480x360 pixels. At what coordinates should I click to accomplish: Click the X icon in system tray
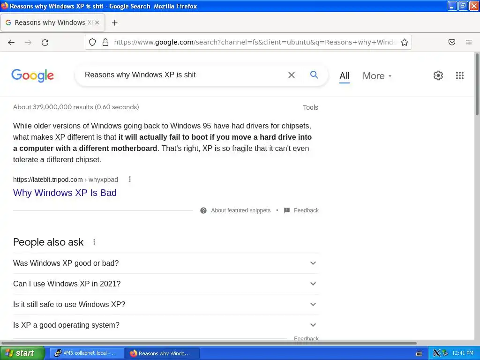436,353
